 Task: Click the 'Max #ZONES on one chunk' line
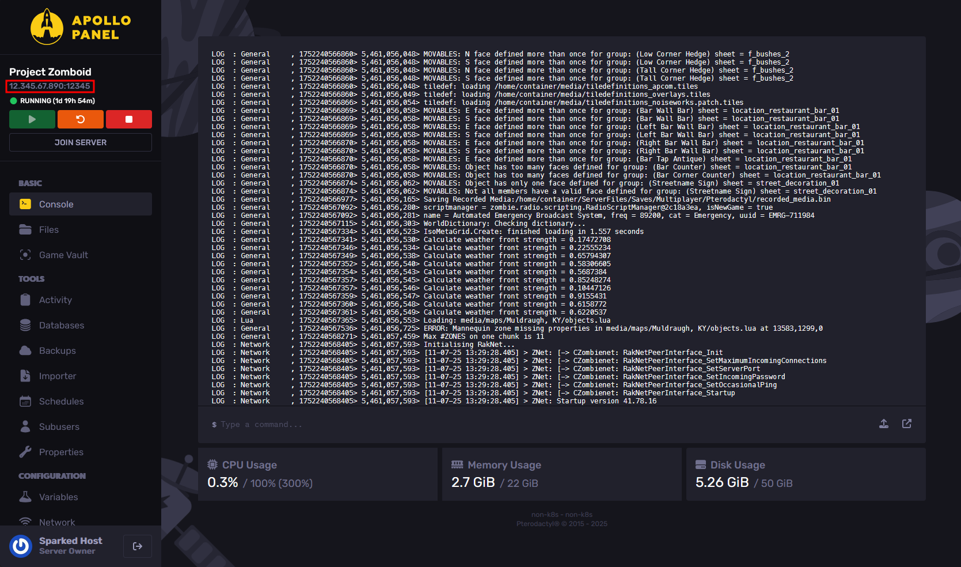(378, 337)
